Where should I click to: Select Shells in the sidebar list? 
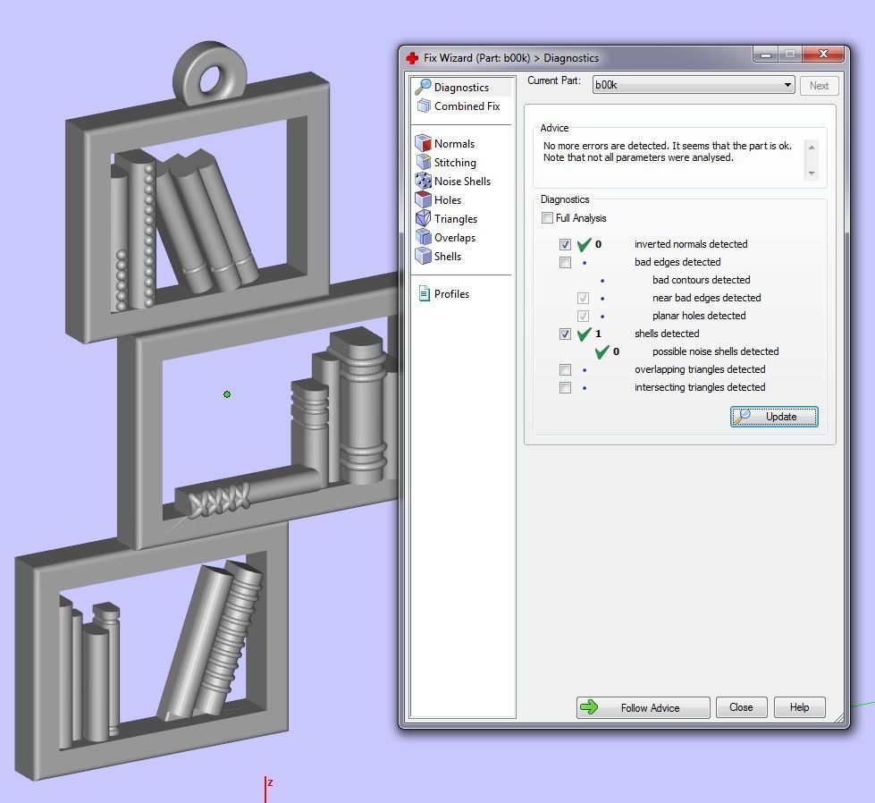pyautogui.click(x=448, y=257)
